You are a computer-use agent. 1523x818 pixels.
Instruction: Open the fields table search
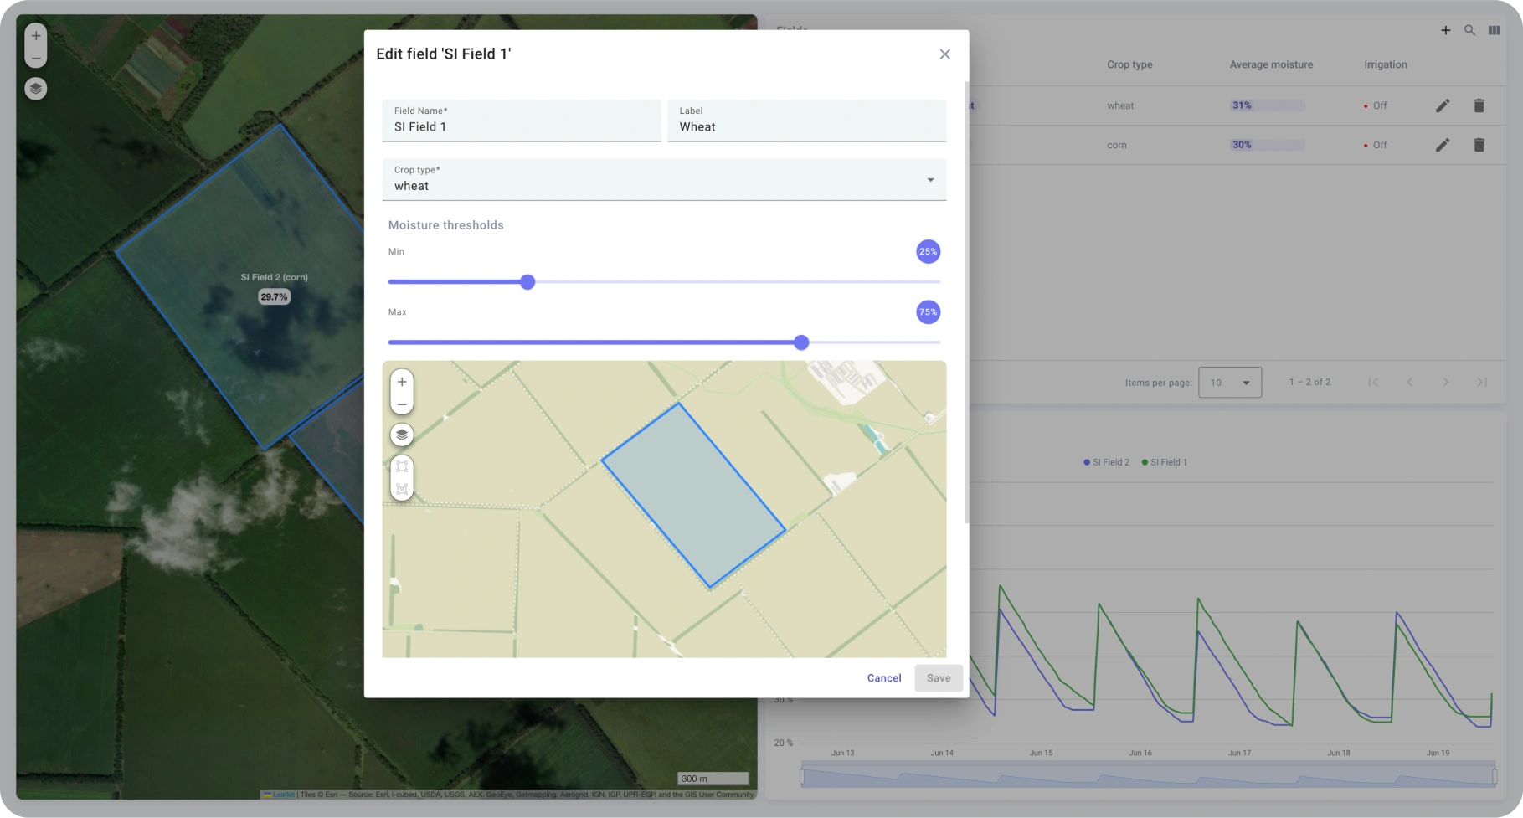[x=1469, y=30]
